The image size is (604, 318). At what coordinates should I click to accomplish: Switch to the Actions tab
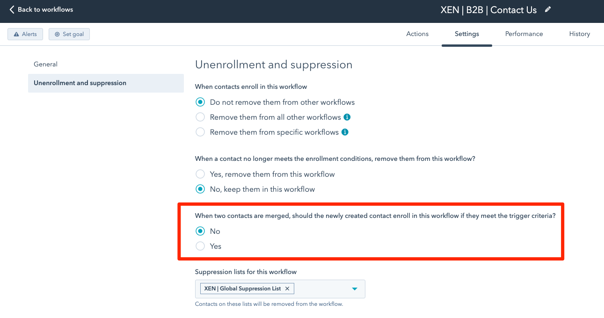[x=417, y=34]
